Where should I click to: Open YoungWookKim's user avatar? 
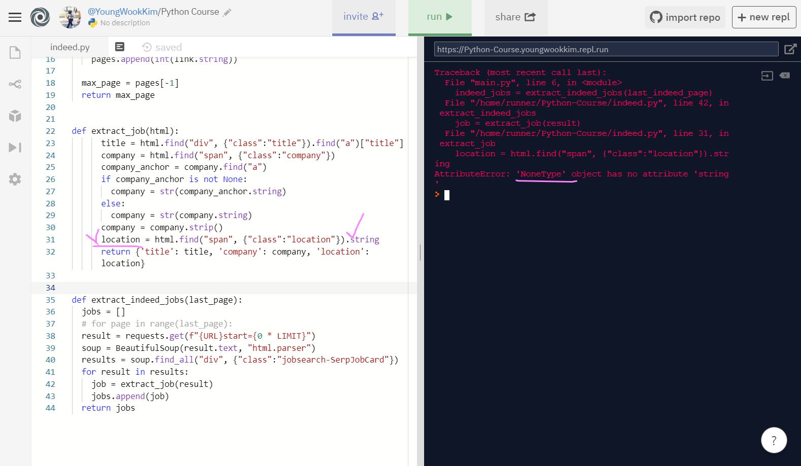coord(70,17)
